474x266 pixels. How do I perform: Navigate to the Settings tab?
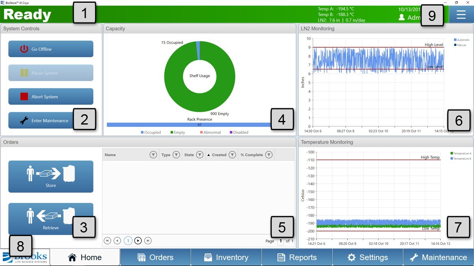tap(368, 257)
